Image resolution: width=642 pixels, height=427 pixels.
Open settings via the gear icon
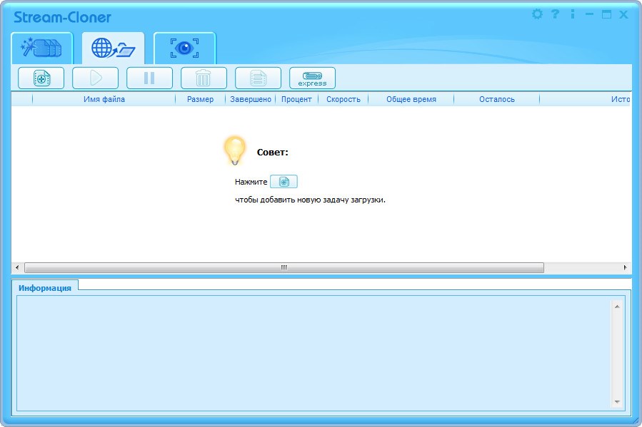[538, 14]
